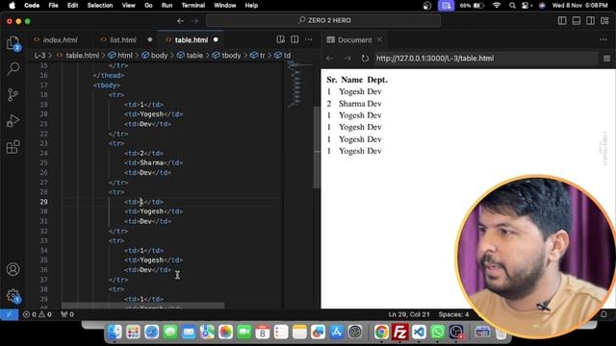
Task: Click the editor vertical scrollbar
Action: click(x=317, y=147)
